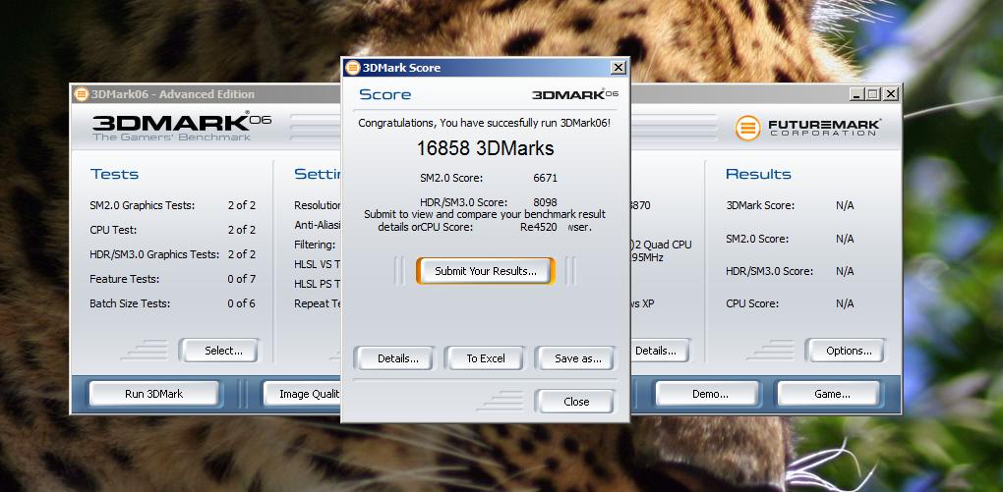Screen dimensions: 1003x492
Task: Click 3DMark Score dialog title bar icon
Action: point(352,67)
